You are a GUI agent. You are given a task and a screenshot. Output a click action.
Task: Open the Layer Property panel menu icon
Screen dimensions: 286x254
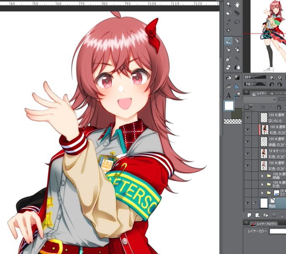point(246,223)
